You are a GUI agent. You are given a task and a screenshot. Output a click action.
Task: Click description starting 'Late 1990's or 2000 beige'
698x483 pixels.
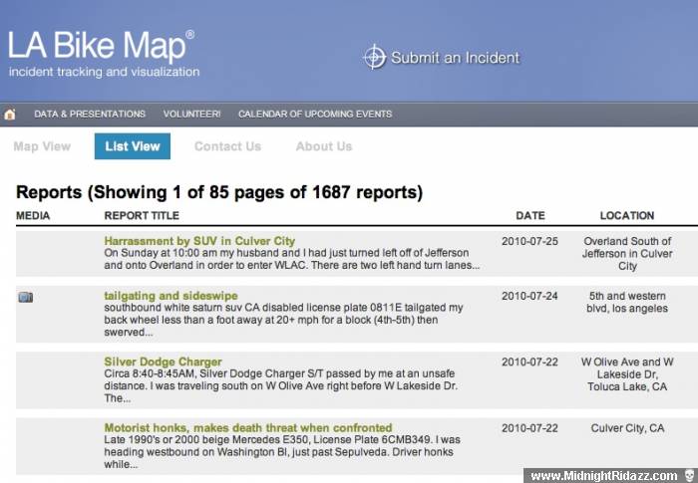(x=282, y=452)
